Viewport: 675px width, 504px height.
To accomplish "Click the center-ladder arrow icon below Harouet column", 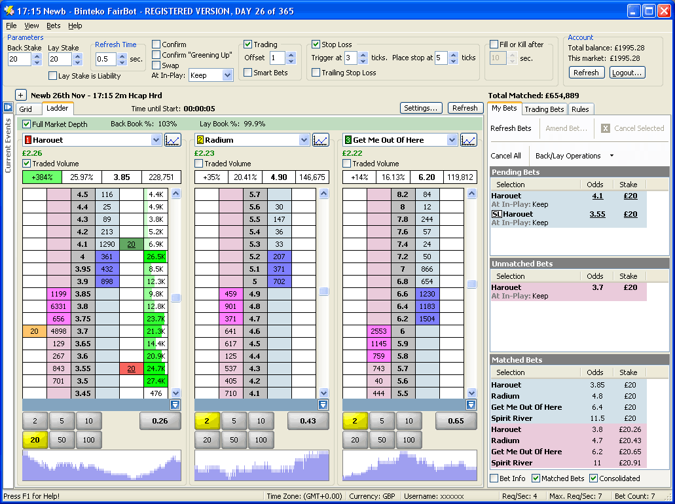I will pos(175,405).
